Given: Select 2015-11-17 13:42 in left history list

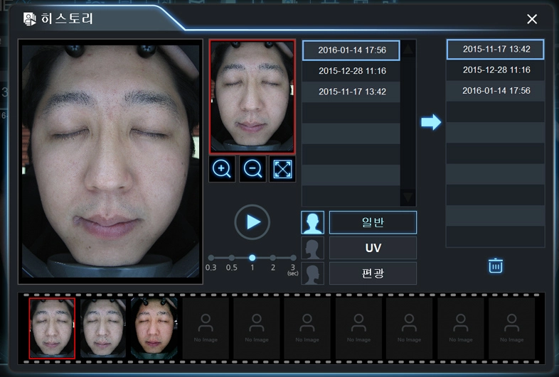Looking at the screenshot, I should [x=352, y=92].
